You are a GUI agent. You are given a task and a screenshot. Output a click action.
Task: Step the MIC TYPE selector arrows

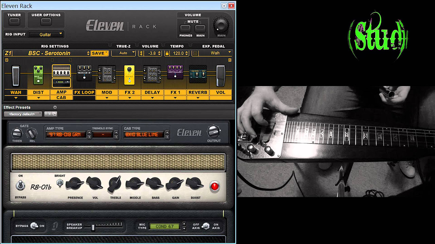(184, 226)
